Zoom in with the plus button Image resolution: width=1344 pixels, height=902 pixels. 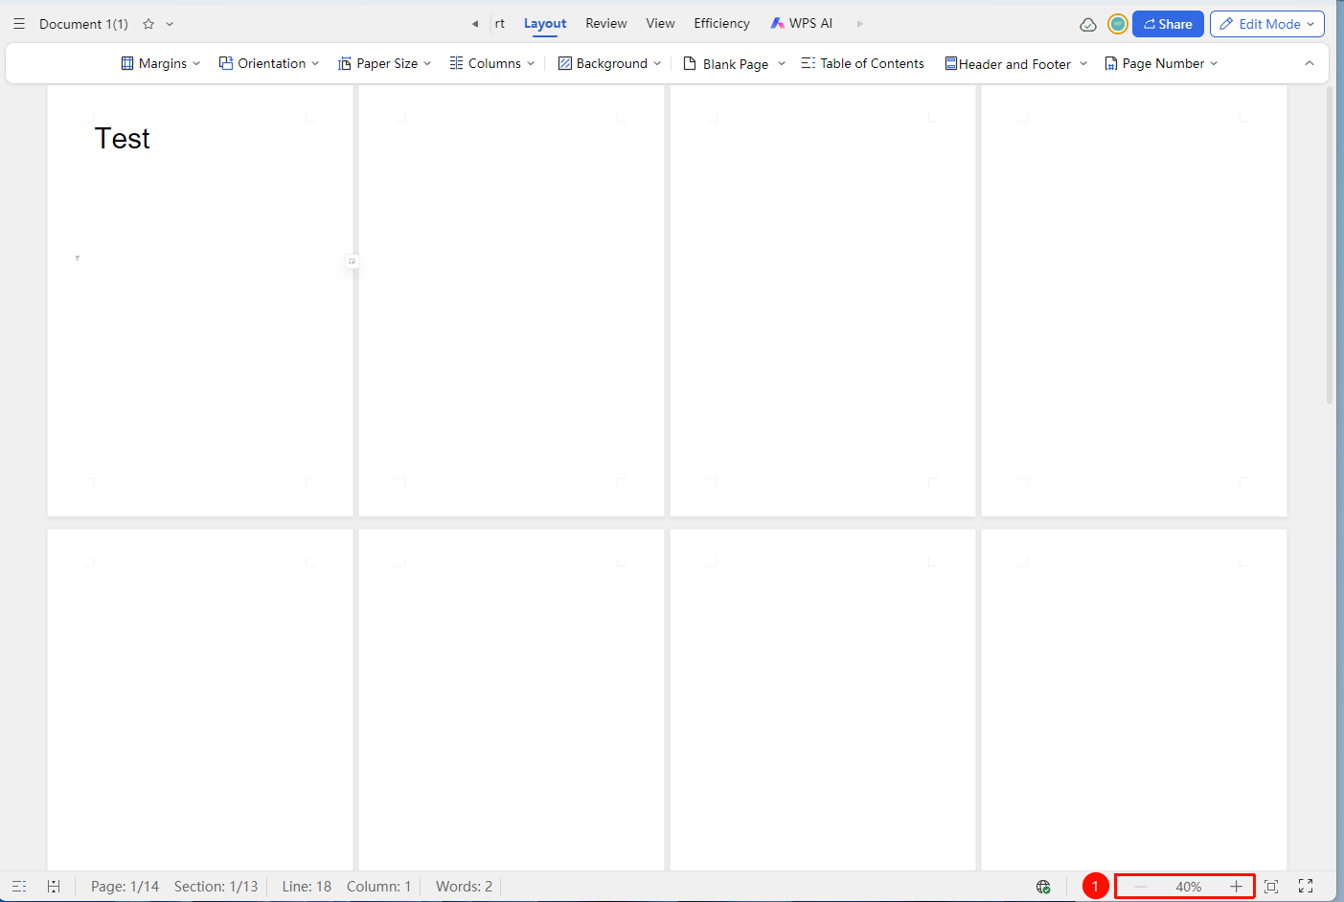coord(1237,887)
